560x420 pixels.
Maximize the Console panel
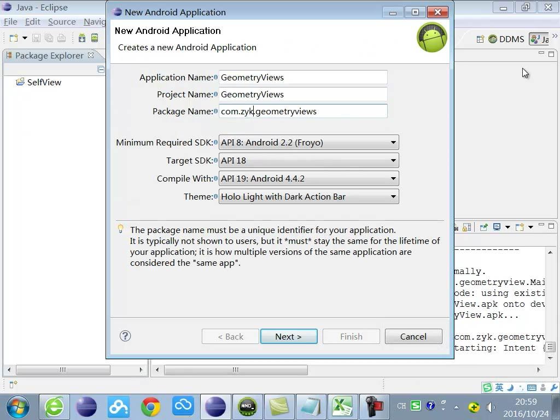(551, 226)
